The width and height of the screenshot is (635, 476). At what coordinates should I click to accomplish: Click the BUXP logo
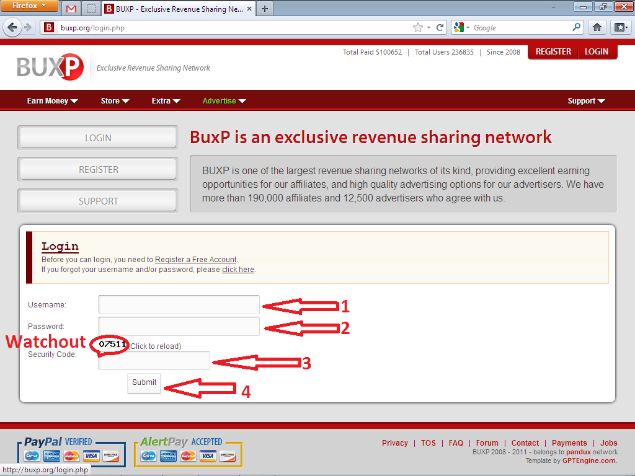50,67
